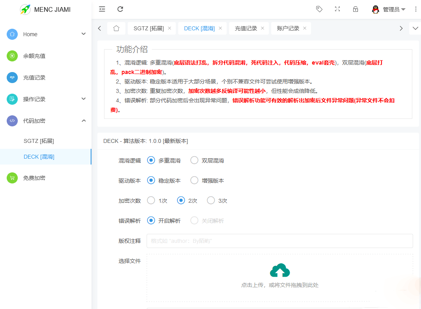Expand the 操作记录 menu chevron
The image size is (421, 309).
pos(84,99)
